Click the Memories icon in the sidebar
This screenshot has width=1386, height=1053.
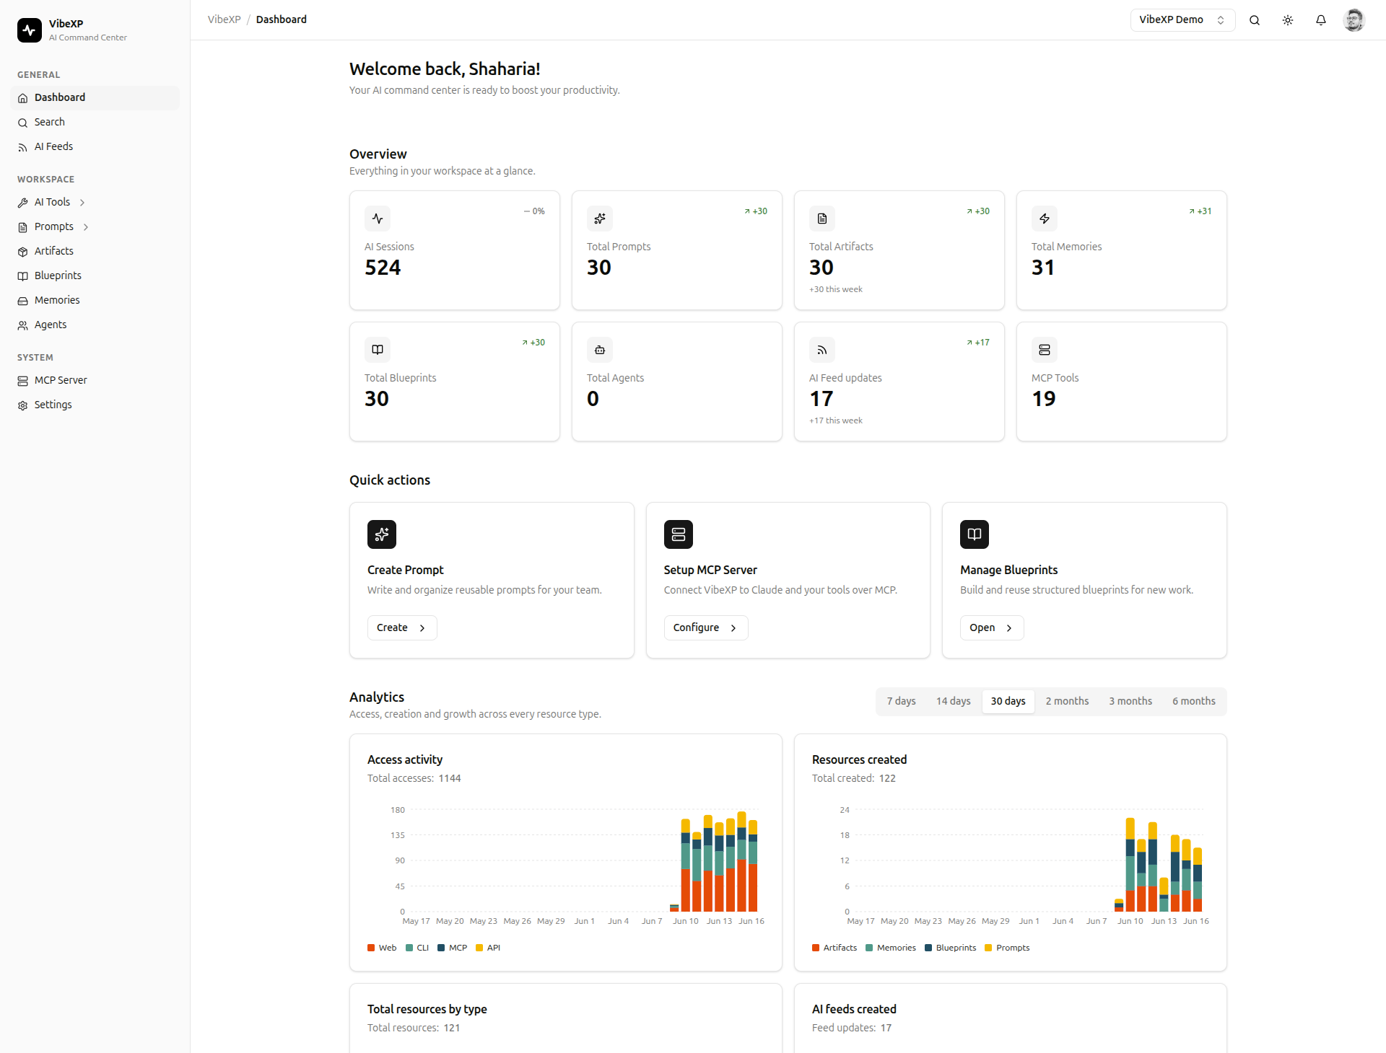pos(23,301)
